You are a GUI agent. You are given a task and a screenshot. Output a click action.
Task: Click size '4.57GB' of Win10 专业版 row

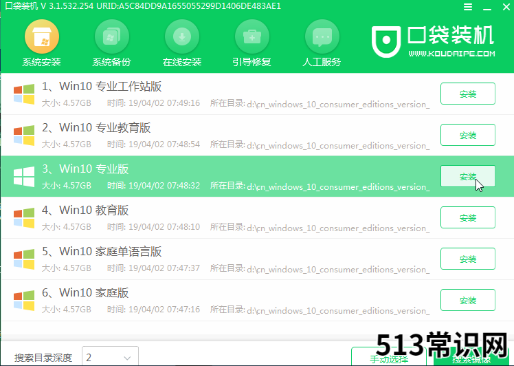tap(77, 186)
